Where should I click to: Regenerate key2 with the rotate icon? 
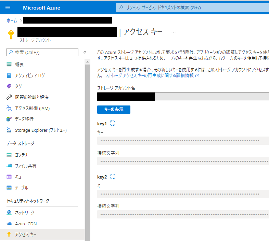[113, 176]
